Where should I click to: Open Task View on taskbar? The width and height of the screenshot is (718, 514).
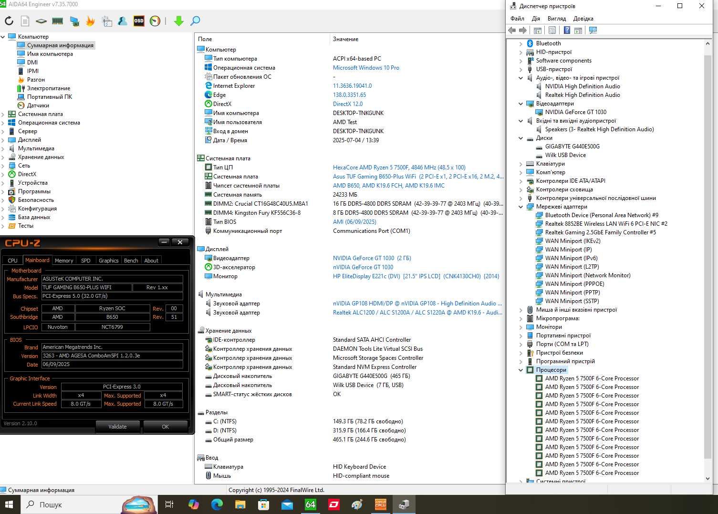[x=169, y=504]
